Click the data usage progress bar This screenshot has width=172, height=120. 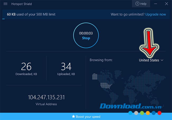point(4,19)
